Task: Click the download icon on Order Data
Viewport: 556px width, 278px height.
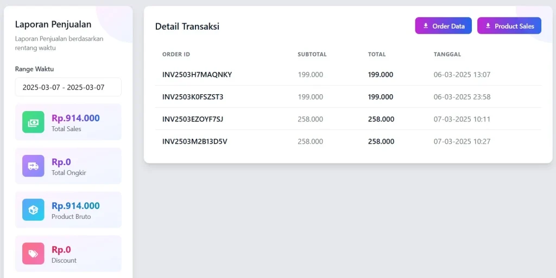Action: (426, 26)
